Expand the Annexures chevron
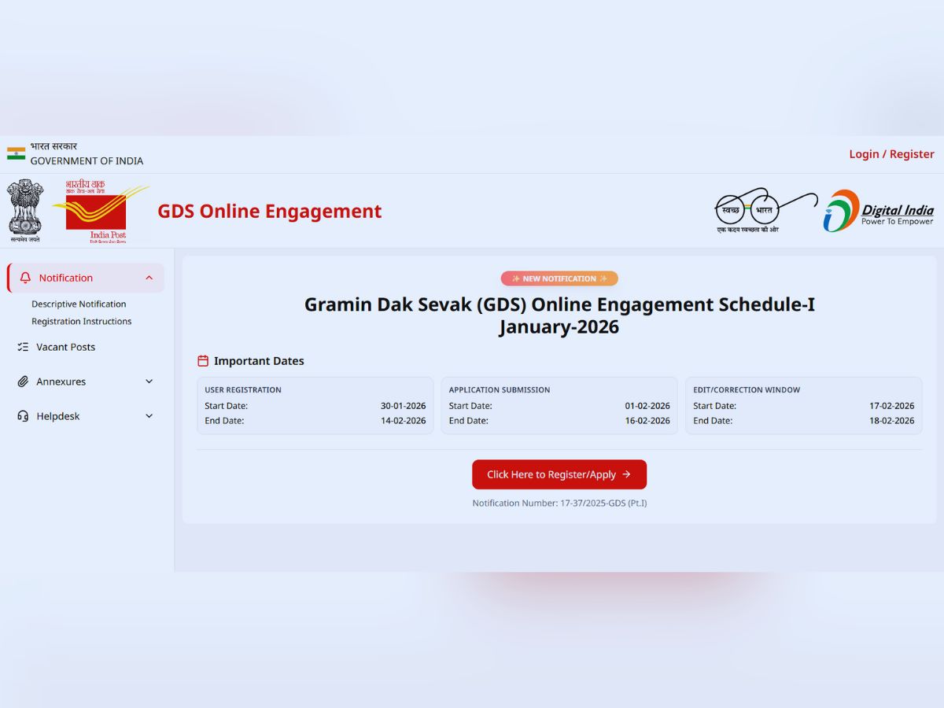Image resolution: width=944 pixels, height=708 pixels. tap(149, 382)
